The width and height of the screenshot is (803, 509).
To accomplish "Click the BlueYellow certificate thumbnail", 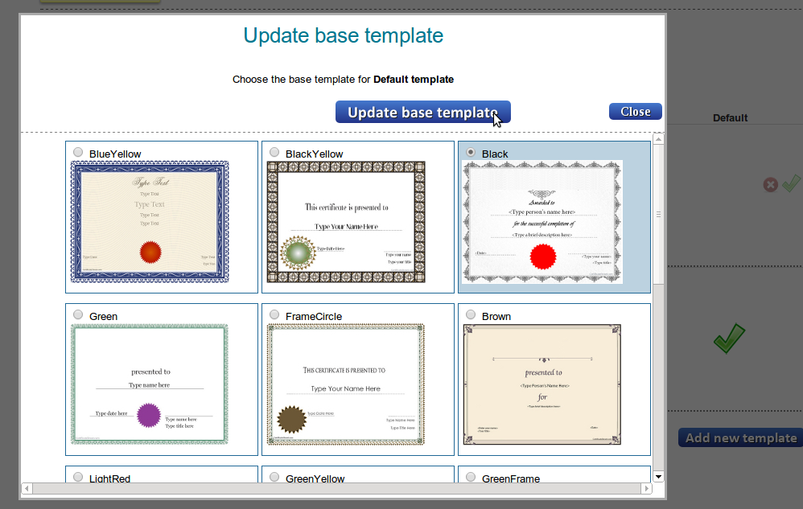I will pos(150,222).
